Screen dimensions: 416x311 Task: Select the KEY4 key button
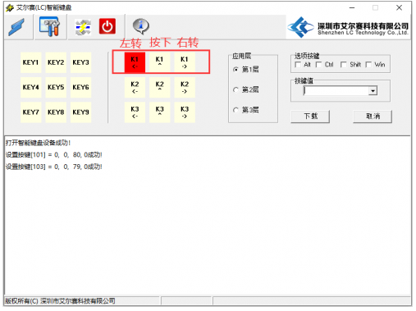(31, 88)
